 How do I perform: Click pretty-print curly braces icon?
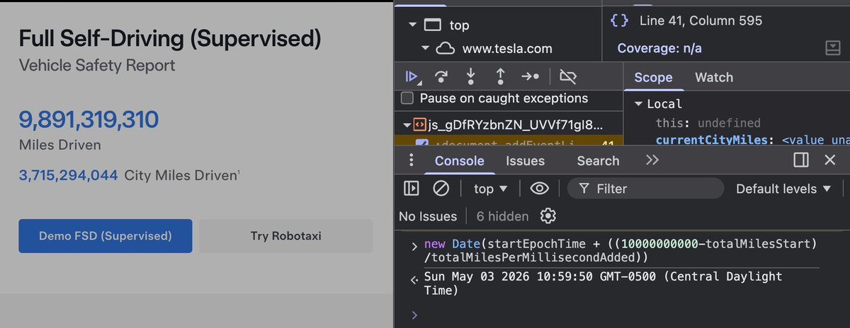tap(620, 20)
